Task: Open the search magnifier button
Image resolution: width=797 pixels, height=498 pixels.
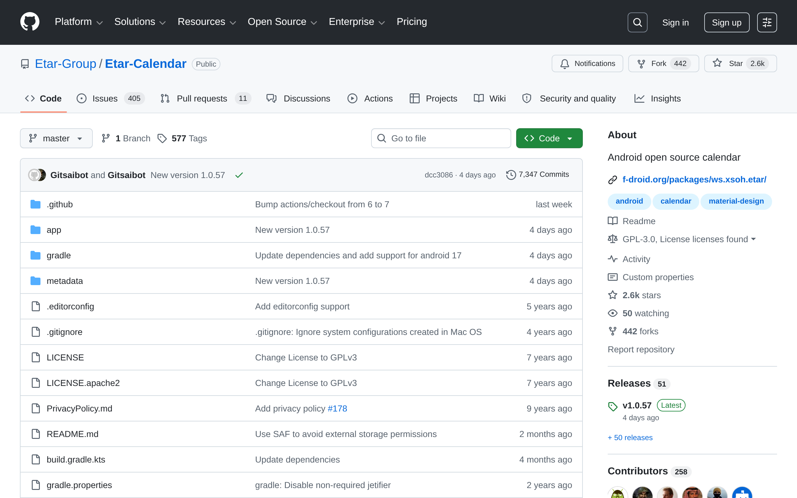Action: pos(637,22)
